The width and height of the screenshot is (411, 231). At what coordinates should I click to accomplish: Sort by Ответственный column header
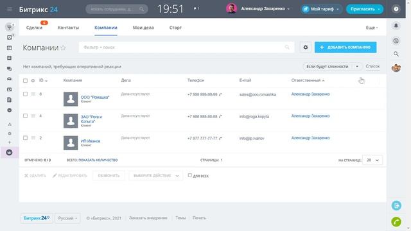(308, 80)
